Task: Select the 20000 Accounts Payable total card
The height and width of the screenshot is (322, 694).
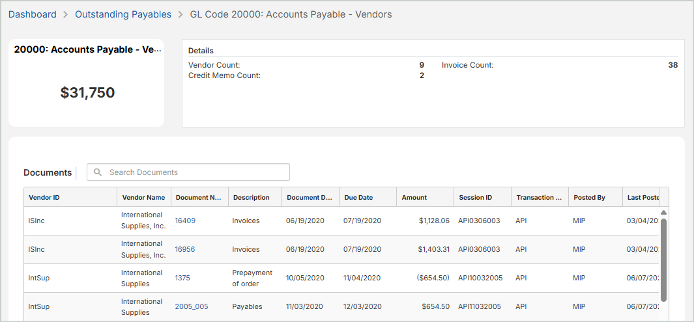Action: (87, 83)
